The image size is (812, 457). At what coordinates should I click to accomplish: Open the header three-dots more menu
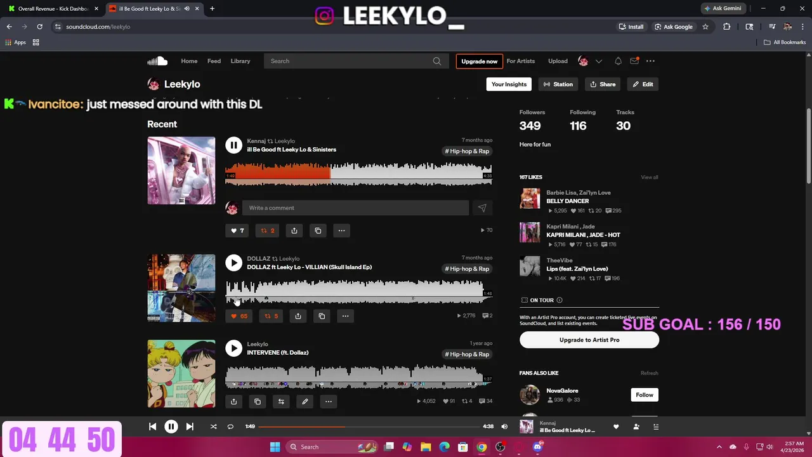pos(650,61)
